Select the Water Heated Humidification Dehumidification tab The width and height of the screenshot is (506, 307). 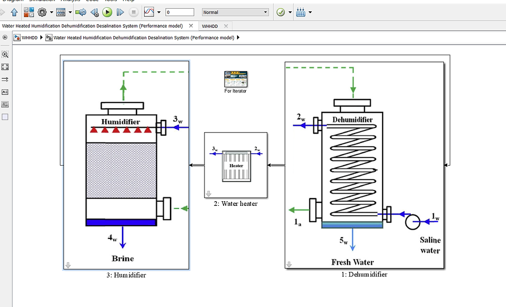coord(92,26)
